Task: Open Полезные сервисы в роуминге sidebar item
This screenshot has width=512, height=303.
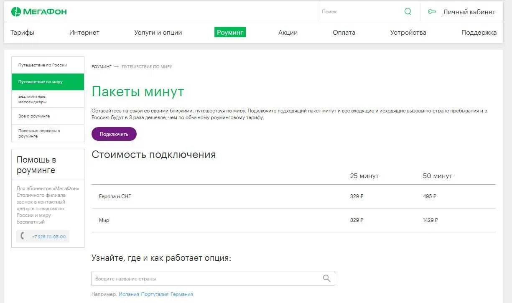Action: 48,133
